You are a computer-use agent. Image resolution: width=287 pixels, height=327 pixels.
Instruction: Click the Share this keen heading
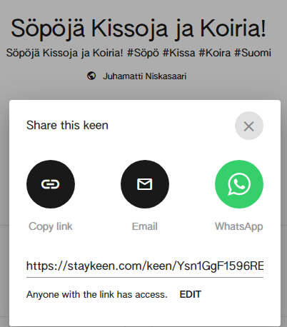coord(67,125)
